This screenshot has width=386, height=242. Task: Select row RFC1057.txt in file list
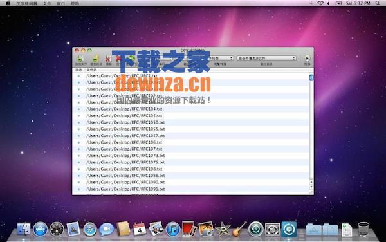pos(191,136)
